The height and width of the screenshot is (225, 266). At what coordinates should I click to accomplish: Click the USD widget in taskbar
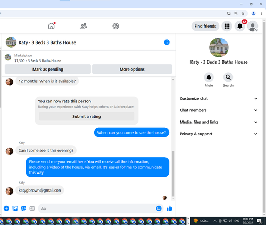pos(201,221)
